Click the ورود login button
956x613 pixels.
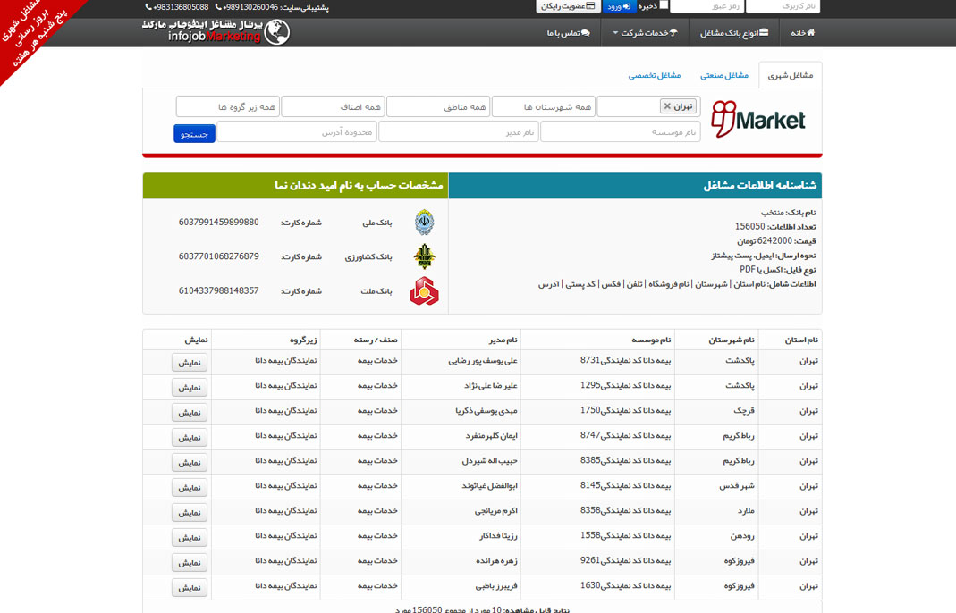click(x=619, y=6)
